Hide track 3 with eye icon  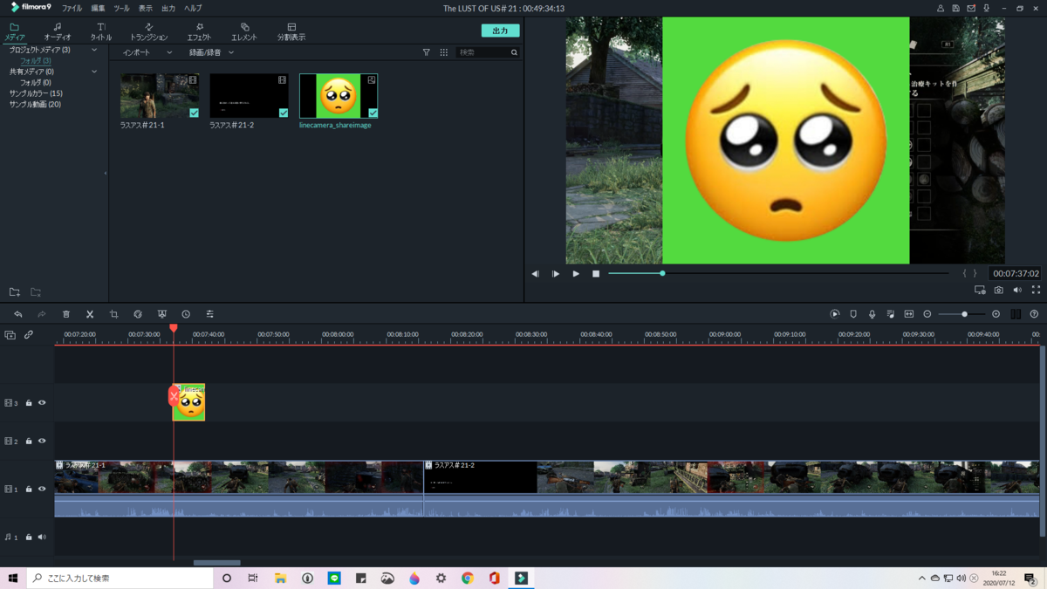[x=42, y=403]
